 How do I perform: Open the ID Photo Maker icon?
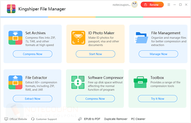(78, 38)
